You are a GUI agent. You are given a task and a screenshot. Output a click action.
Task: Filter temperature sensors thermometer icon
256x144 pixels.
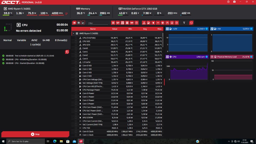pyautogui.click(x=144, y=23)
